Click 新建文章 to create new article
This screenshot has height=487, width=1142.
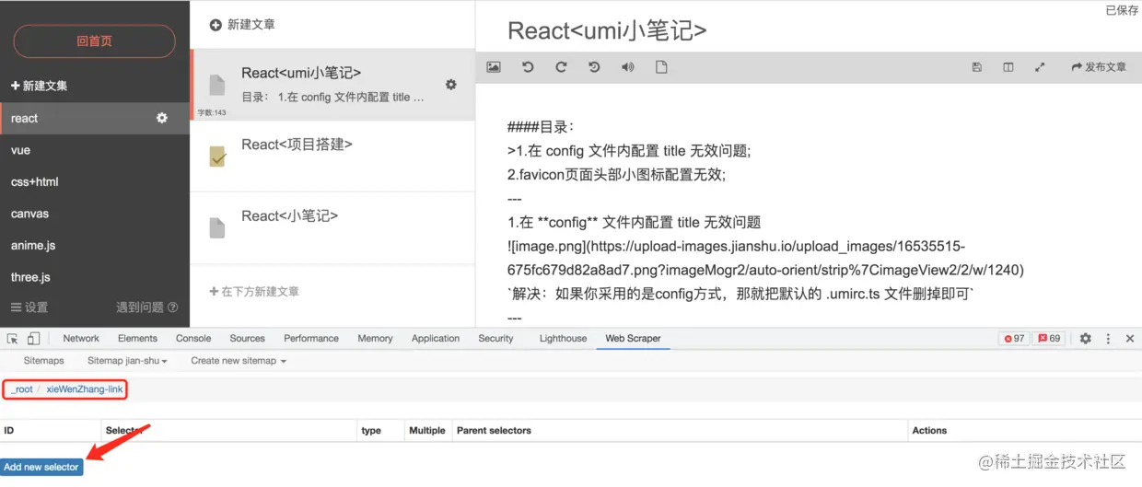(x=242, y=25)
